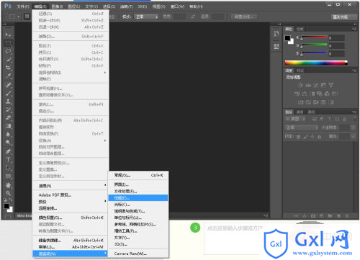Choose 光标(C) Cursors preferences
360x260 pixels.
138,205
